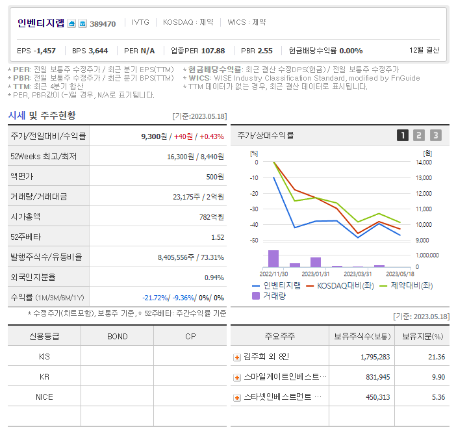Click the home icon next to 인벤티지랩

(x=71, y=23)
